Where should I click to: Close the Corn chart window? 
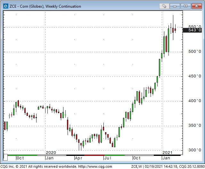(196, 6)
